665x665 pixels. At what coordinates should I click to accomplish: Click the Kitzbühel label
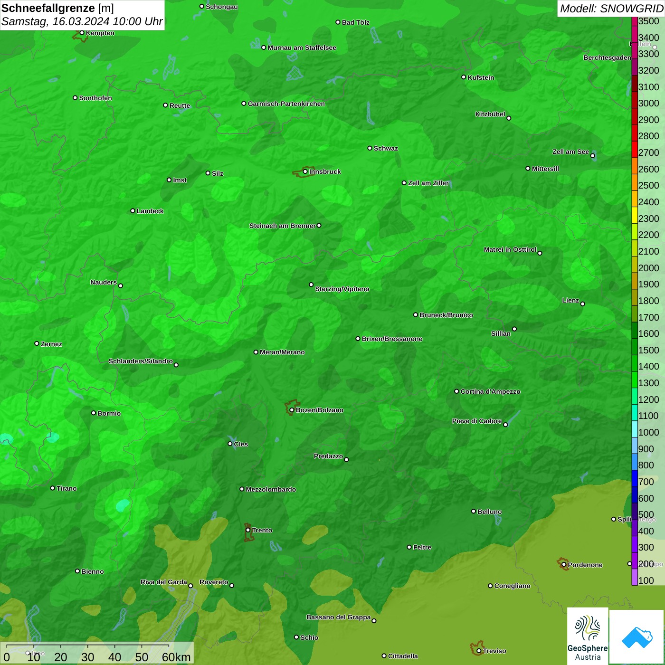coord(490,114)
